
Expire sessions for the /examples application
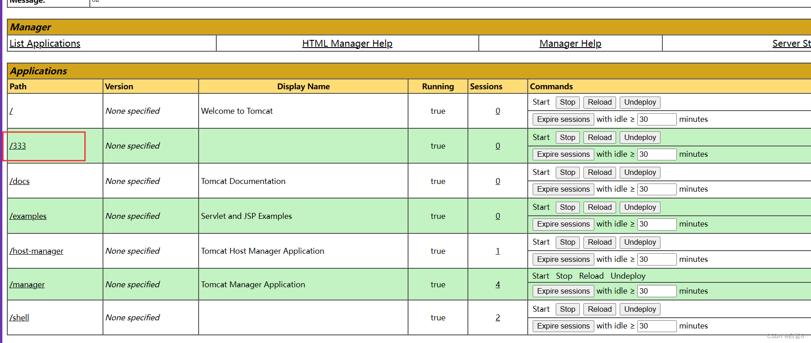(x=563, y=224)
